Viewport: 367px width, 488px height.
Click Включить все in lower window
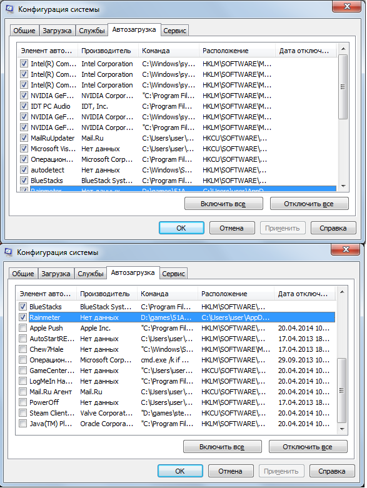222,447
